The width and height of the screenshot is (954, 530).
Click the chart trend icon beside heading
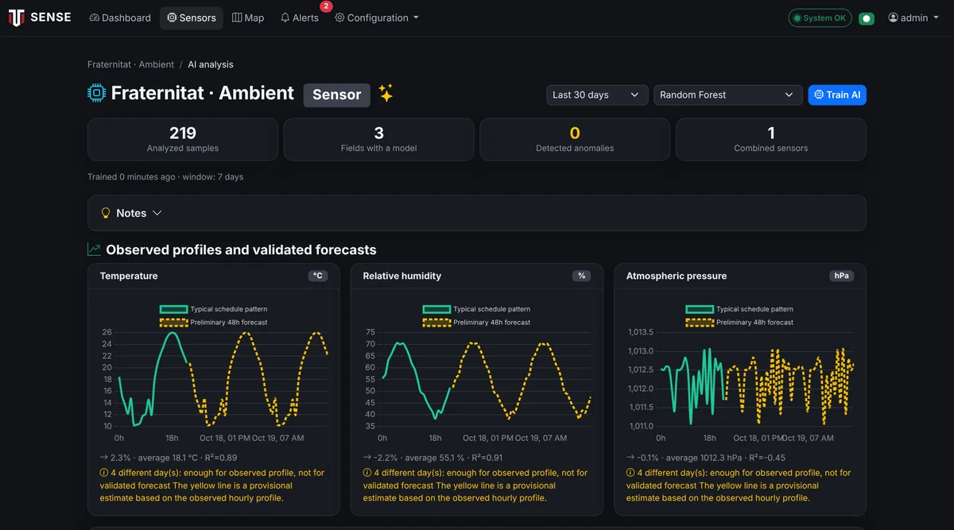pyautogui.click(x=94, y=250)
